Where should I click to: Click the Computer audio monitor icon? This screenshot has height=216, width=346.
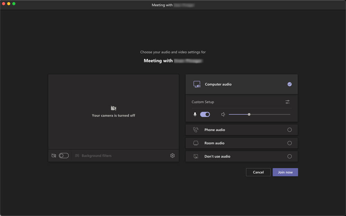pos(197,84)
